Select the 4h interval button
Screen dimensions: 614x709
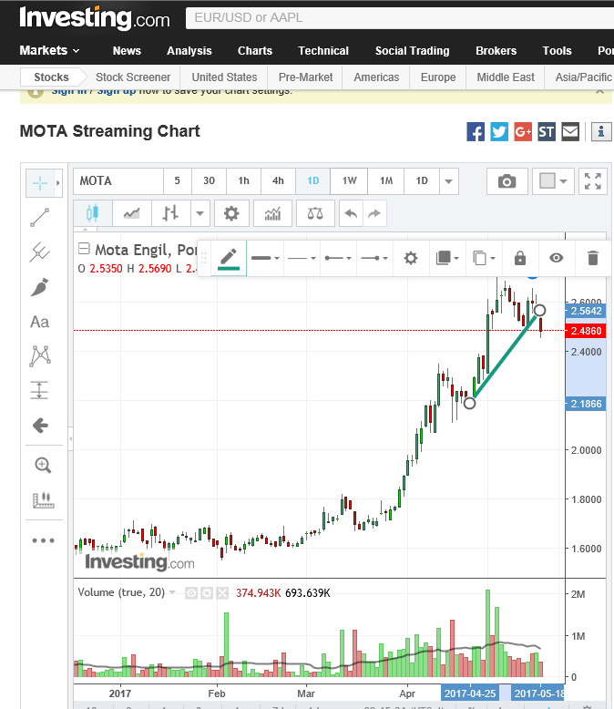pyautogui.click(x=278, y=181)
